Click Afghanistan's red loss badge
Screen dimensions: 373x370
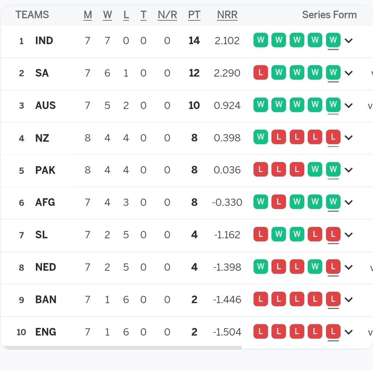pos(279,202)
